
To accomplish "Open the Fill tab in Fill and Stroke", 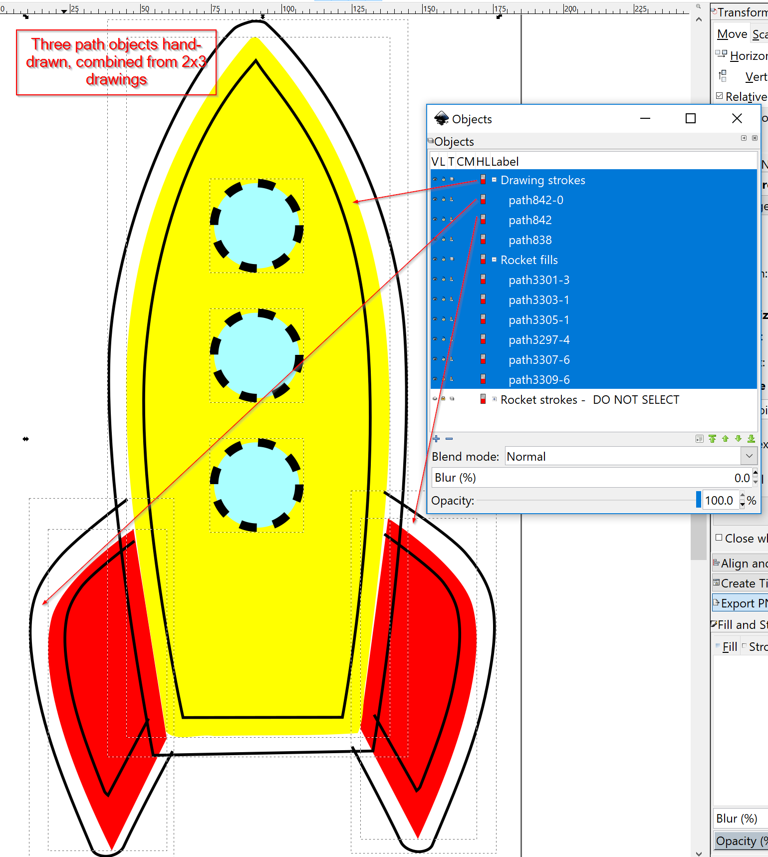I will (729, 647).
